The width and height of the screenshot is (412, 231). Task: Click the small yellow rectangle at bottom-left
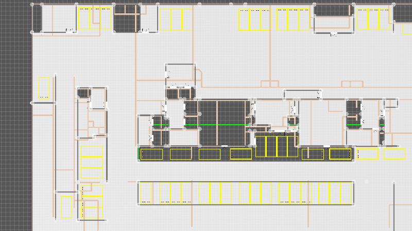pyautogui.click(x=66, y=207)
